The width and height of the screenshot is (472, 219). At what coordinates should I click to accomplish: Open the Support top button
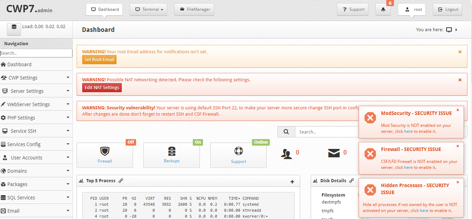click(x=353, y=9)
